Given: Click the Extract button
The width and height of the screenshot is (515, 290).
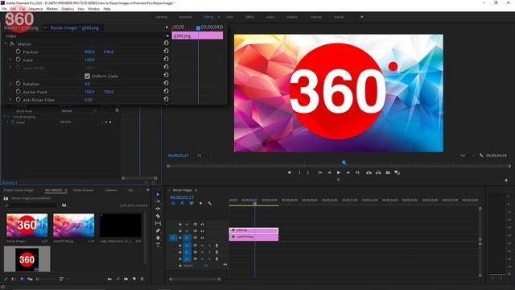Looking at the screenshot, I should point(378,172).
